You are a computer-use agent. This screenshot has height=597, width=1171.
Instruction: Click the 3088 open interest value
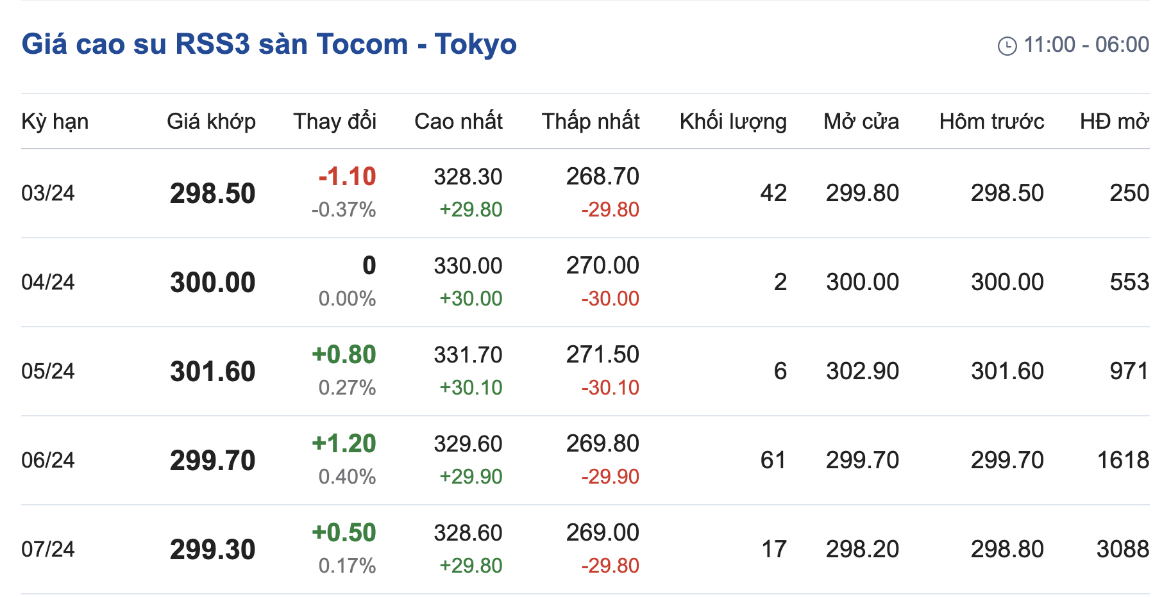tap(1122, 549)
